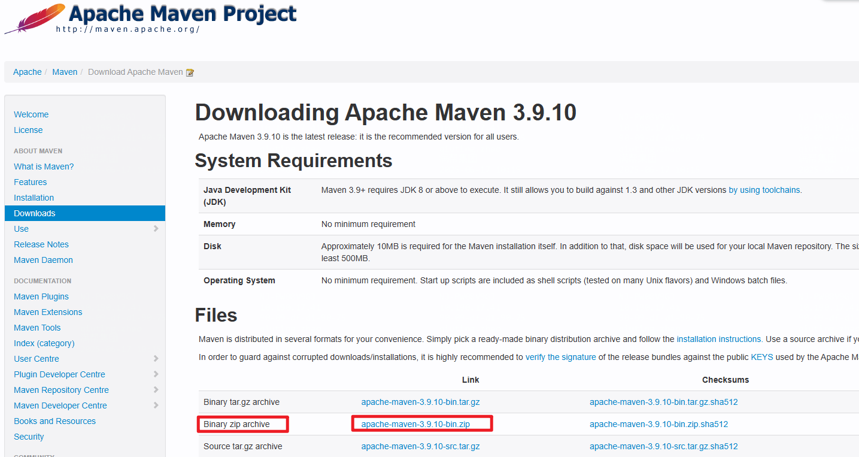Image resolution: width=859 pixels, height=457 pixels.
Task: Open 'verify the signature' link
Action: tap(561, 357)
